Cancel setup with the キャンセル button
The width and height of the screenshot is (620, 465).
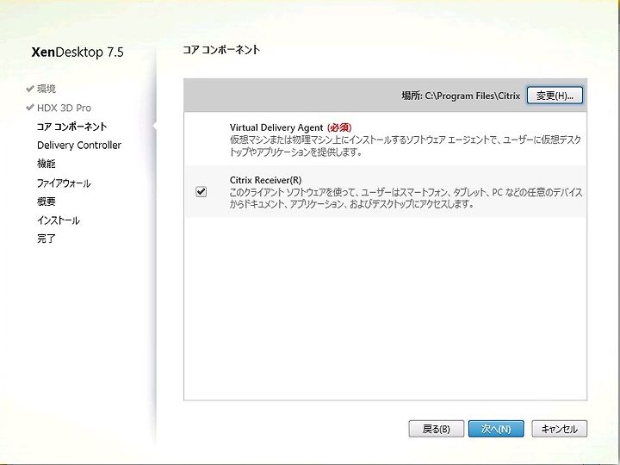click(x=559, y=429)
